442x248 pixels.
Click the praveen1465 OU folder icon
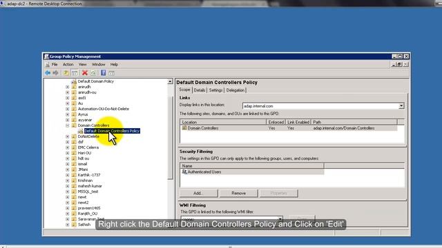click(x=74, y=208)
